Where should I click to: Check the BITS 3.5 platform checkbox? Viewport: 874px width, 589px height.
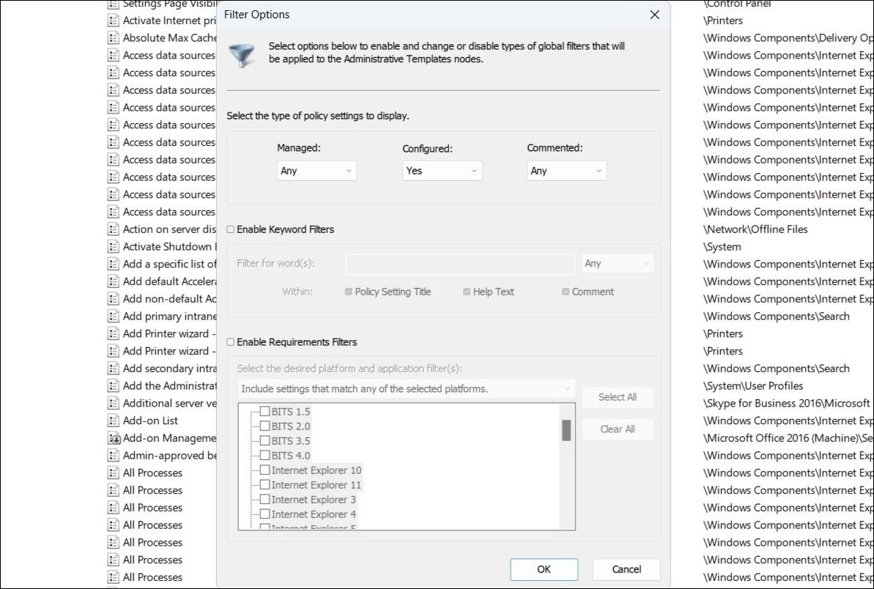click(265, 440)
